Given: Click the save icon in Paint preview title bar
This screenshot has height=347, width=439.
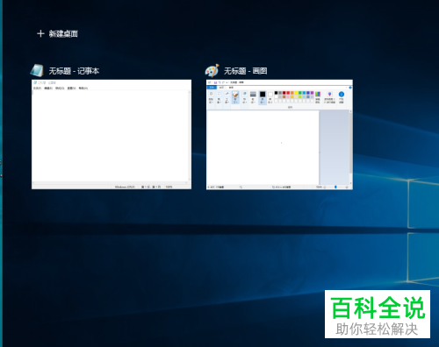Looking at the screenshot, I should 215,82.
